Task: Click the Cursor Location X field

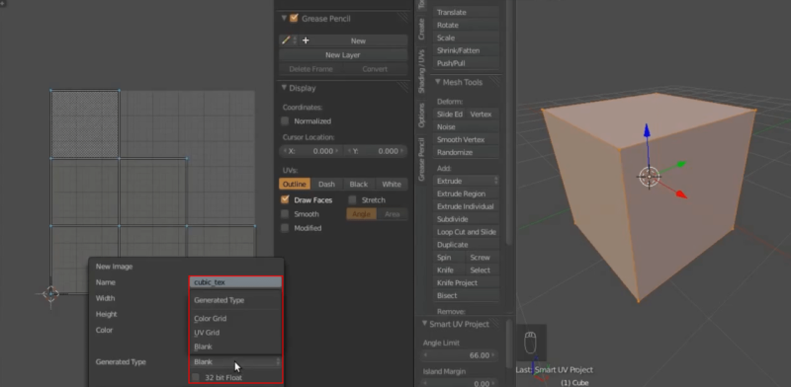Action: pos(310,151)
